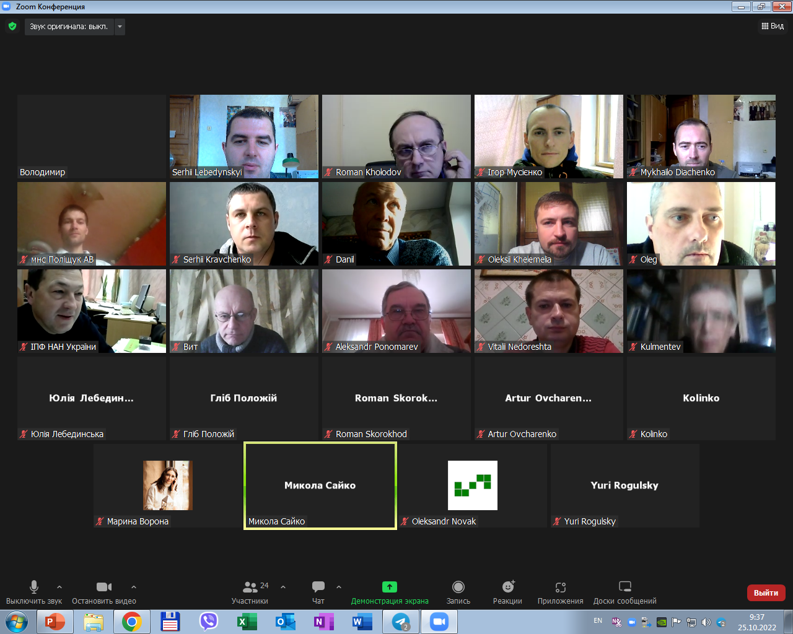Toggle Звук оригинала: выкл. original sound
793x634 pixels.
point(69,27)
